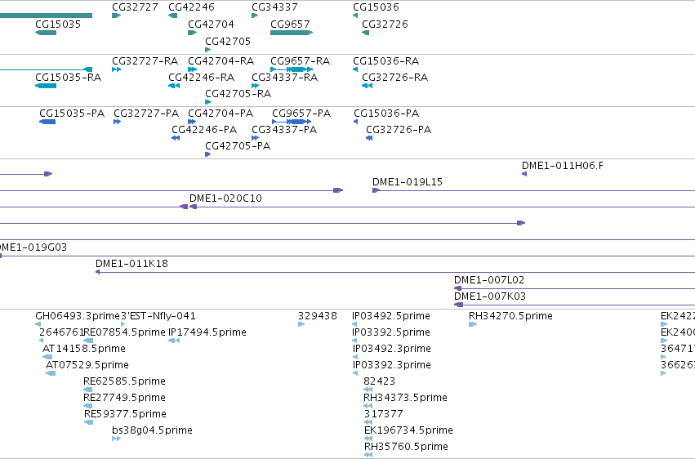Click the CG34337-RA transcript label
Image resolution: width=695 pixels, height=459 pixels.
[284, 78]
